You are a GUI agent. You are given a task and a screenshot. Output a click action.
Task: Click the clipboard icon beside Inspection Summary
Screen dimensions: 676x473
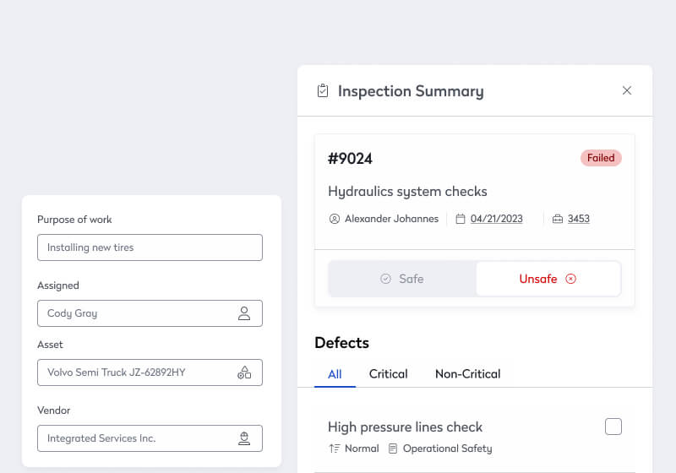coord(322,91)
